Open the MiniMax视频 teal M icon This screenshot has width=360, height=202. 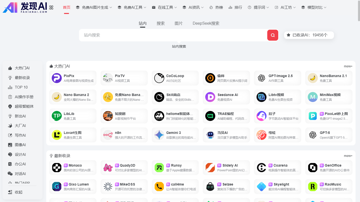[313, 97]
